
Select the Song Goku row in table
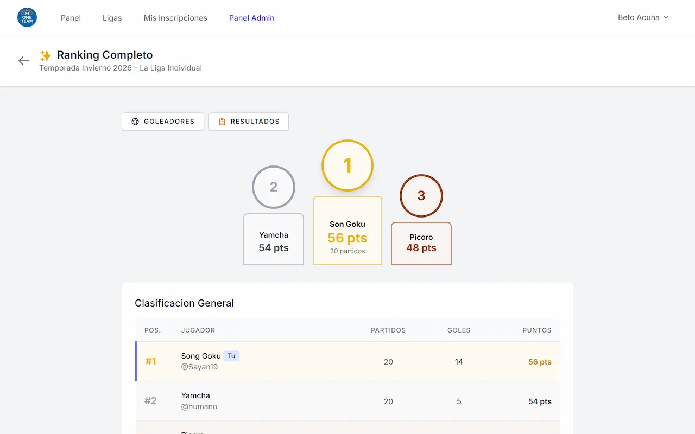[x=347, y=361]
